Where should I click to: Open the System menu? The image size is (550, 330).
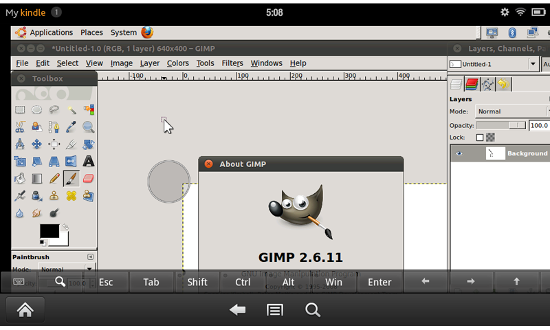pyautogui.click(x=124, y=32)
